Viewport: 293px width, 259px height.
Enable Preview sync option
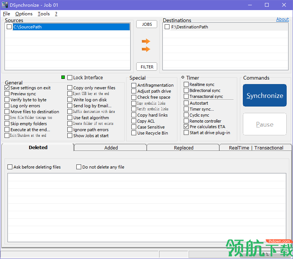7,94
